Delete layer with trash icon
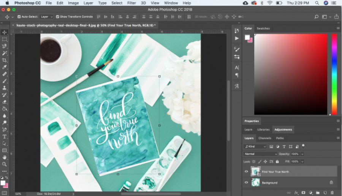Screen dimensions: 342x196 coord(332,193)
